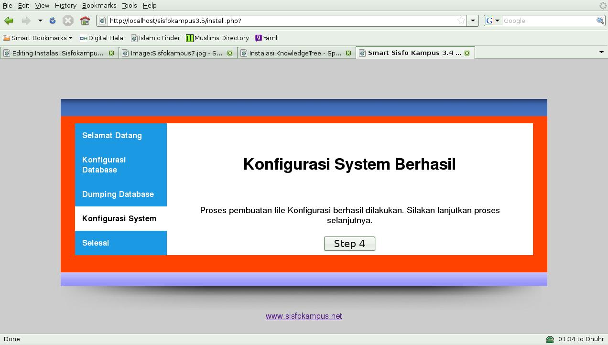The image size is (608, 345).
Task: Select Dumping Database sidebar step
Action: pos(121,194)
